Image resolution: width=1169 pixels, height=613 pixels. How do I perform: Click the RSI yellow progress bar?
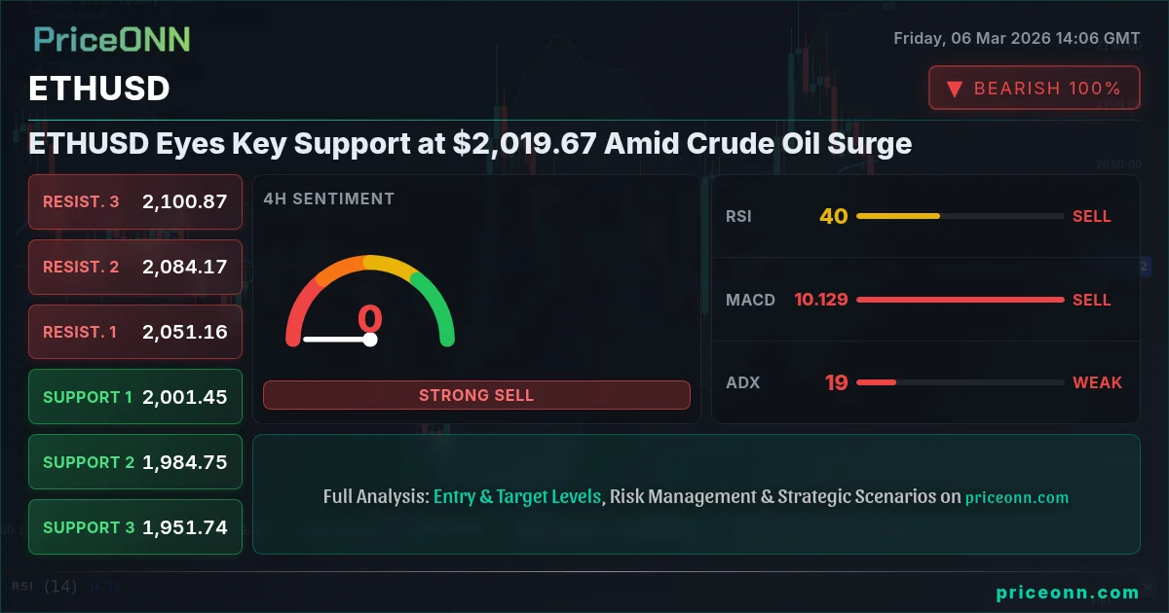pyautogui.click(x=898, y=216)
